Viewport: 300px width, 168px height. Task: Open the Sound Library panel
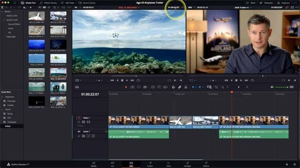[87, 3]
